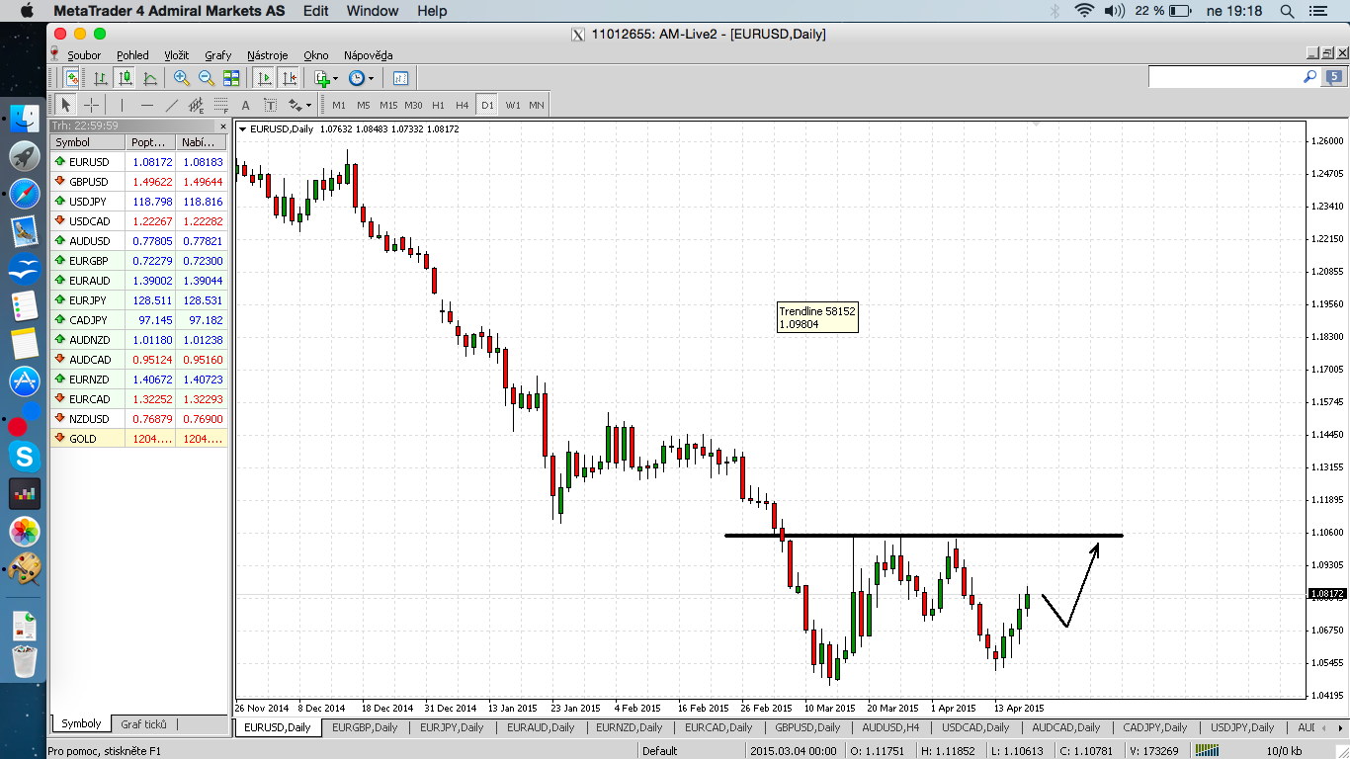Viewport: 1350px width, 759px height.
Task: Select the text label tool
Action: (244, 105)
